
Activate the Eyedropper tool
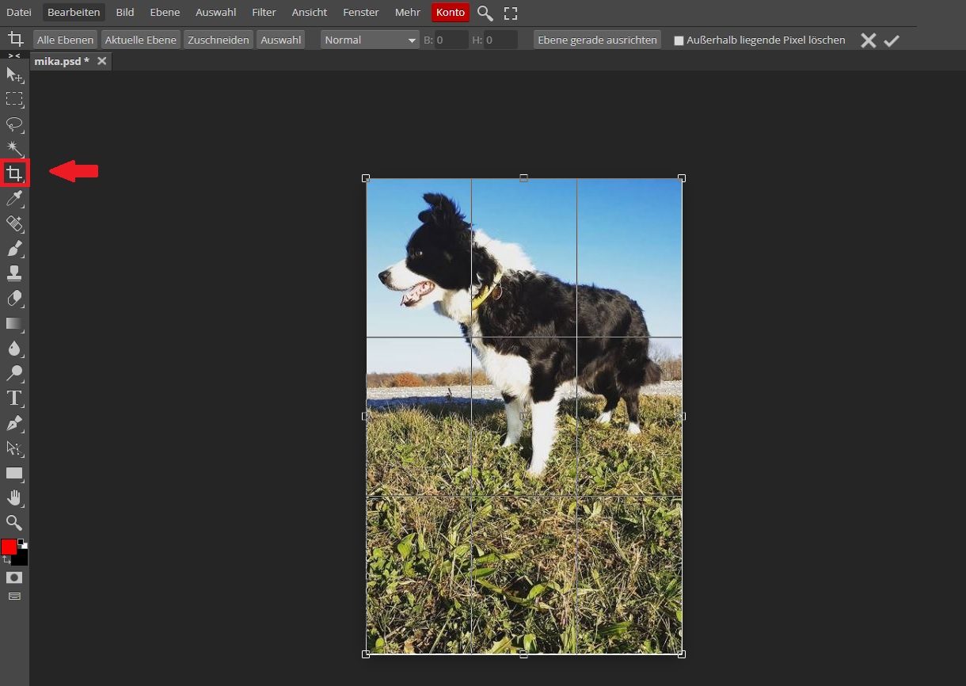point(14,198)
